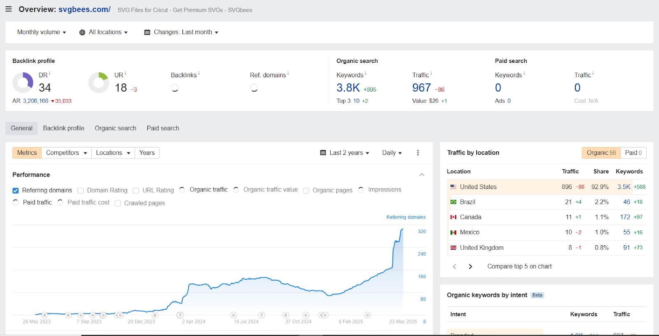Switch to the General tab
The image size is (659, 336).
pos(21,128)
